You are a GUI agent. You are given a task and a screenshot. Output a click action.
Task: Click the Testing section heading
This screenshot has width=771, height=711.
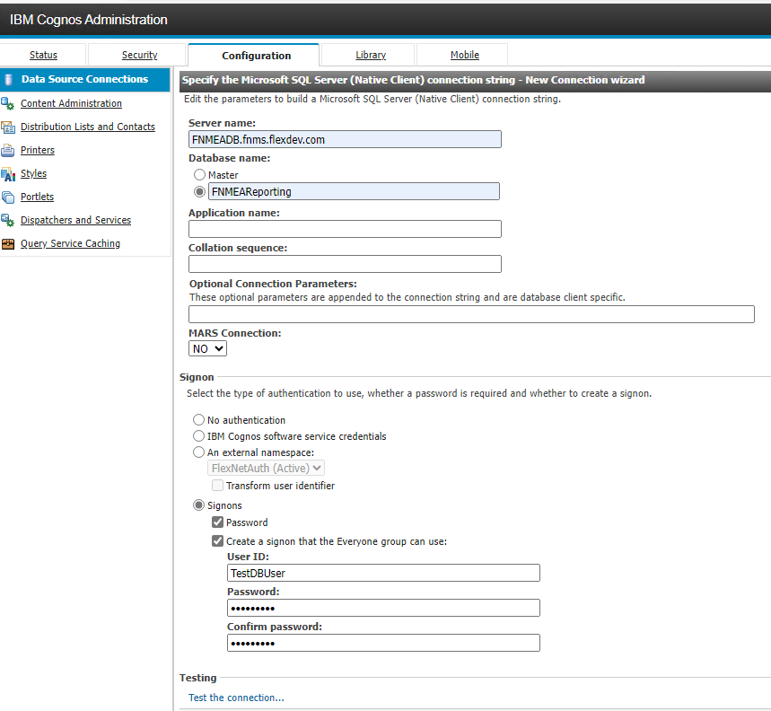(198, 678)
